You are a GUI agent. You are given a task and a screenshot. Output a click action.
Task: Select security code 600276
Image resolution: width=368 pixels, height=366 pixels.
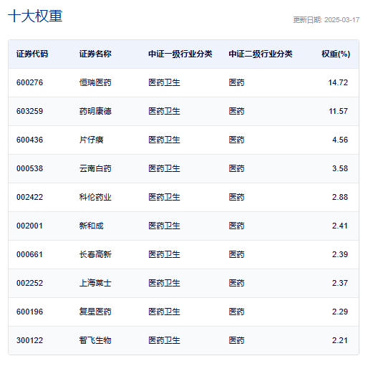[x=29, y=82]
